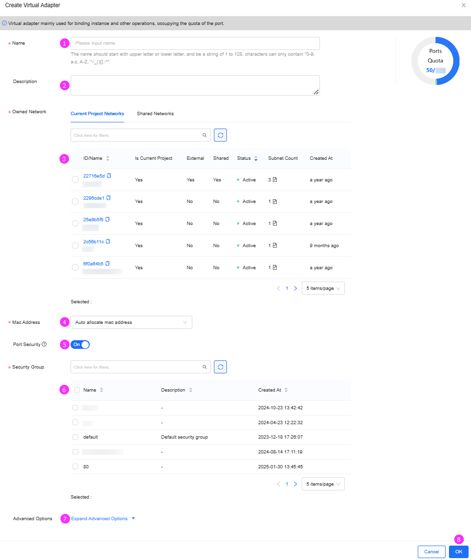Select network 2c56b11c radio button
Image resolution: width=471 pixels, height=560 pixels.
(75, 245)
